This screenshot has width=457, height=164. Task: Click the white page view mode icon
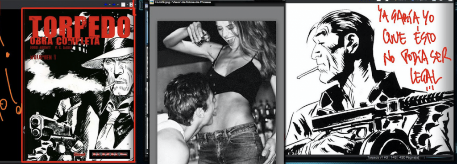point(123,4)
